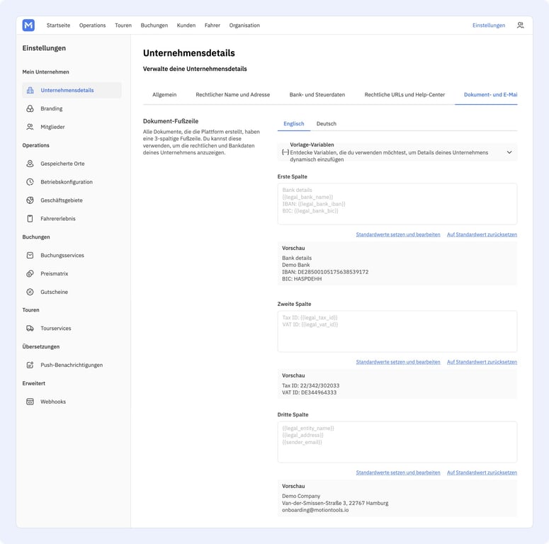Open Webhooks label in sidebar

pyautogui.click(x=53, y=402)
